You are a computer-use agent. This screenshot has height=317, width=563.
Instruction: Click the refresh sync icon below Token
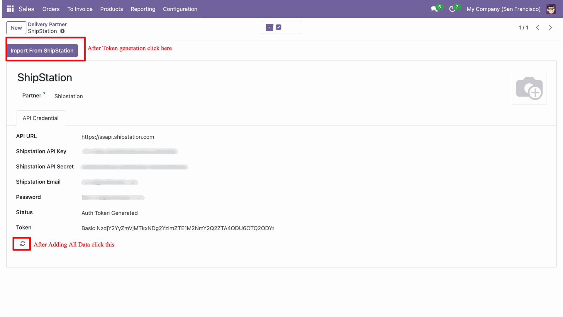pyautogui.click(x=23, y=244)
